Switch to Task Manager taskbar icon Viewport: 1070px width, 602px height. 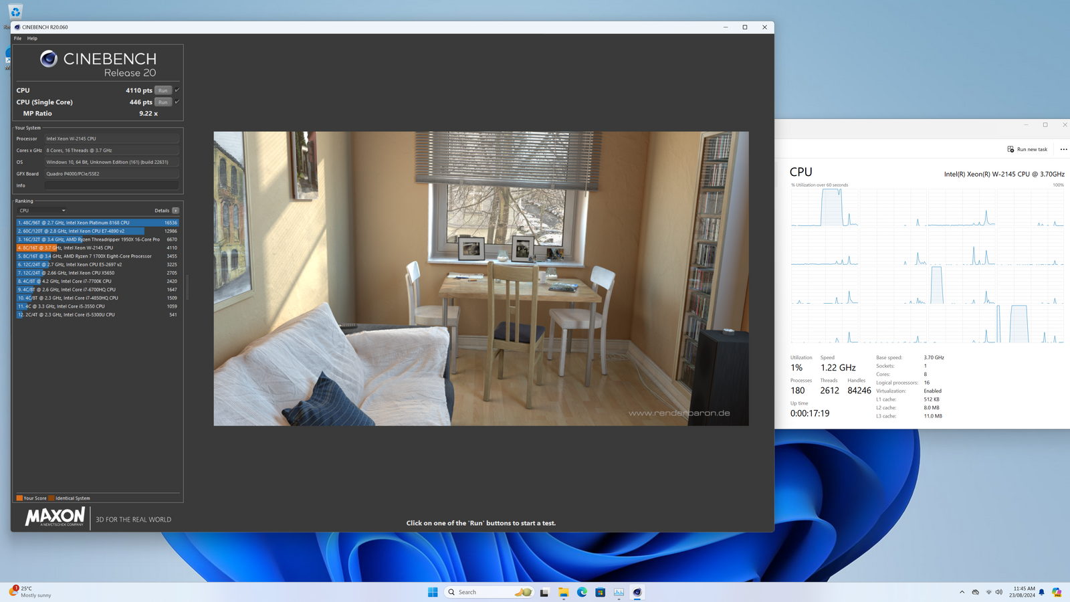coord(619,592)
